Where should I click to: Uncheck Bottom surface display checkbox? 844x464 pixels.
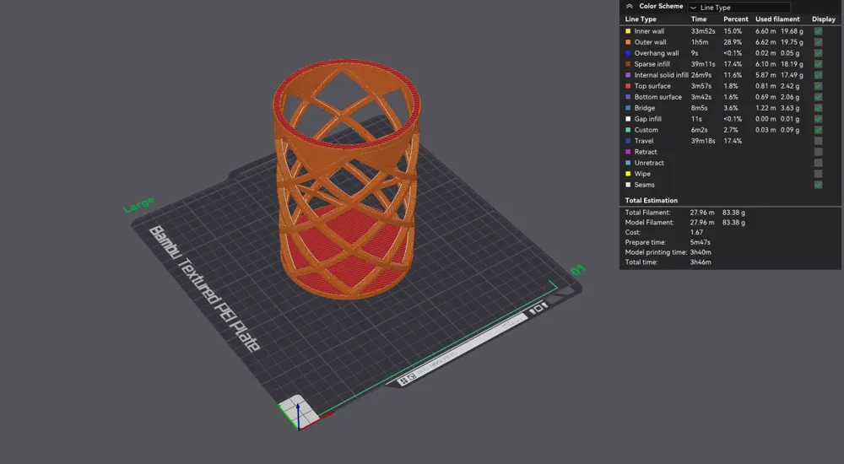click(818, 97)
